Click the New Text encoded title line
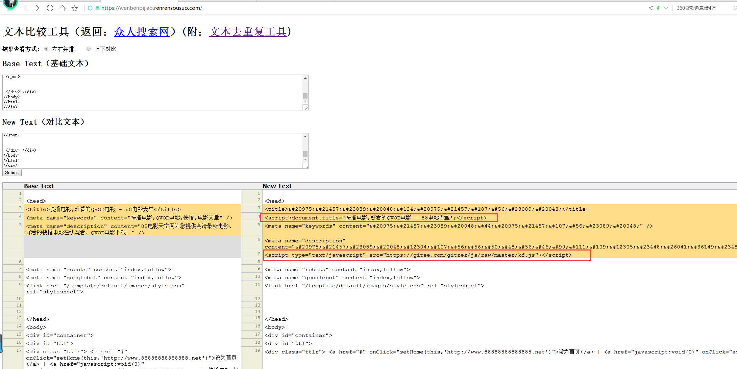The height and width of the screenshot is (369, 737). pyautogui.click(x=425, y=209)
